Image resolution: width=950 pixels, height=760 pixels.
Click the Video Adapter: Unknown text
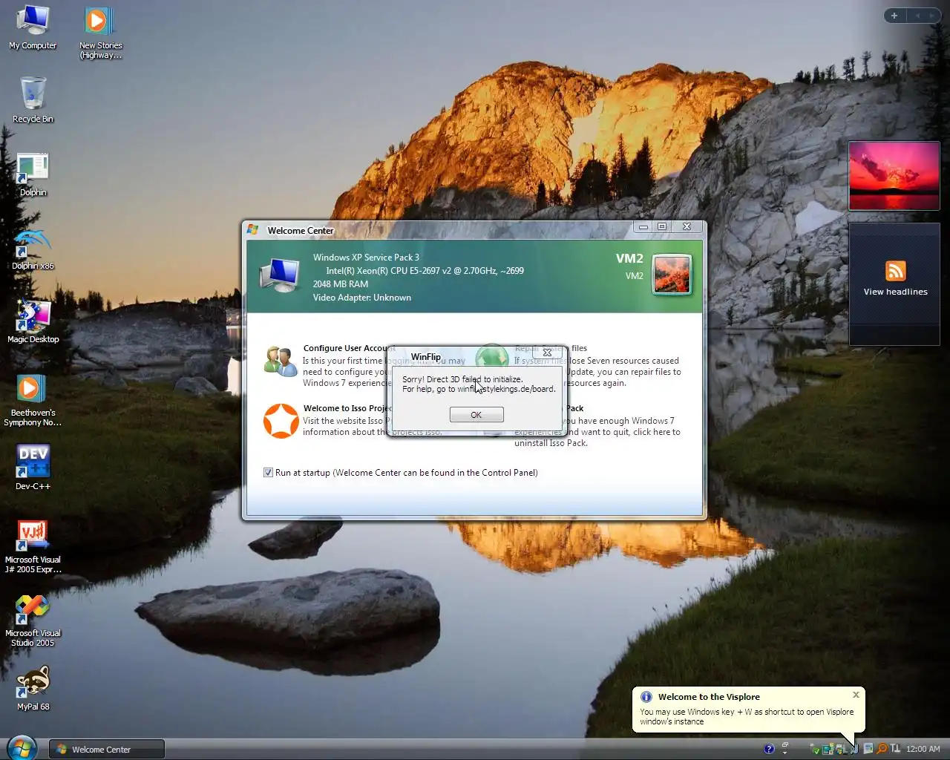pos(361,298)
